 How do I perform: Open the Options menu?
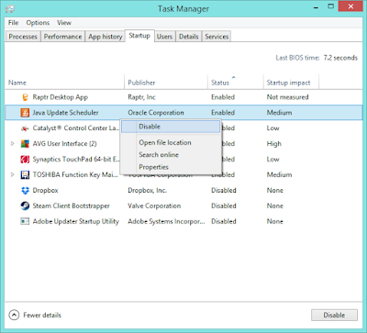(38, 23)
